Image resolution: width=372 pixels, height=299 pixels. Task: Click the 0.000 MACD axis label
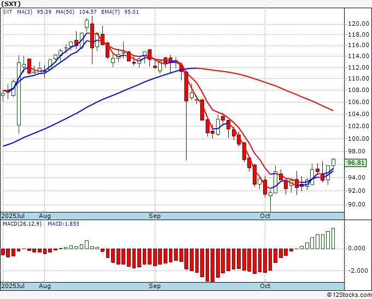coord(357,249)
